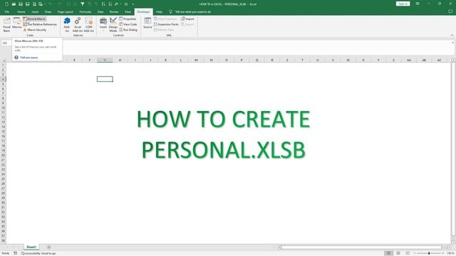Click the Select All corner button

[x=3, y=60]
